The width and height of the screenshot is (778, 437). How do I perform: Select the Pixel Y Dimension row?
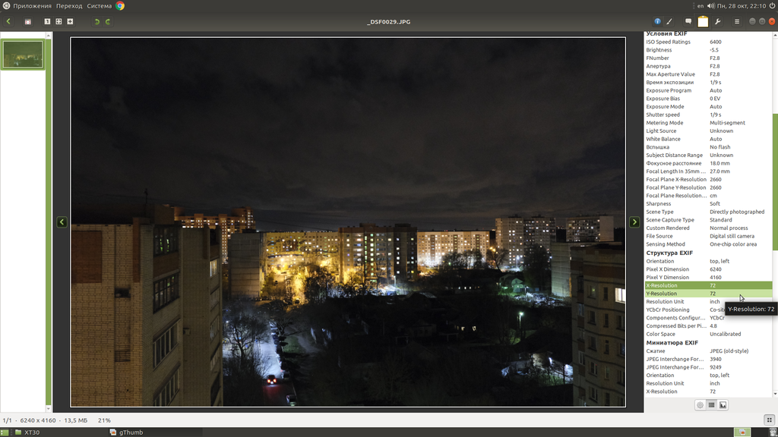tap(709, 278)
